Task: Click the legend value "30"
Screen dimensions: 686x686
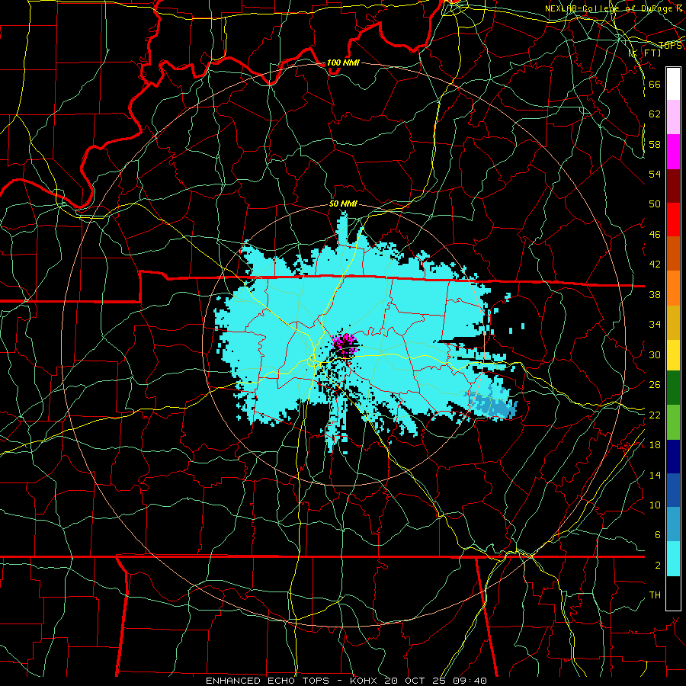Action: tap(655, 354)
